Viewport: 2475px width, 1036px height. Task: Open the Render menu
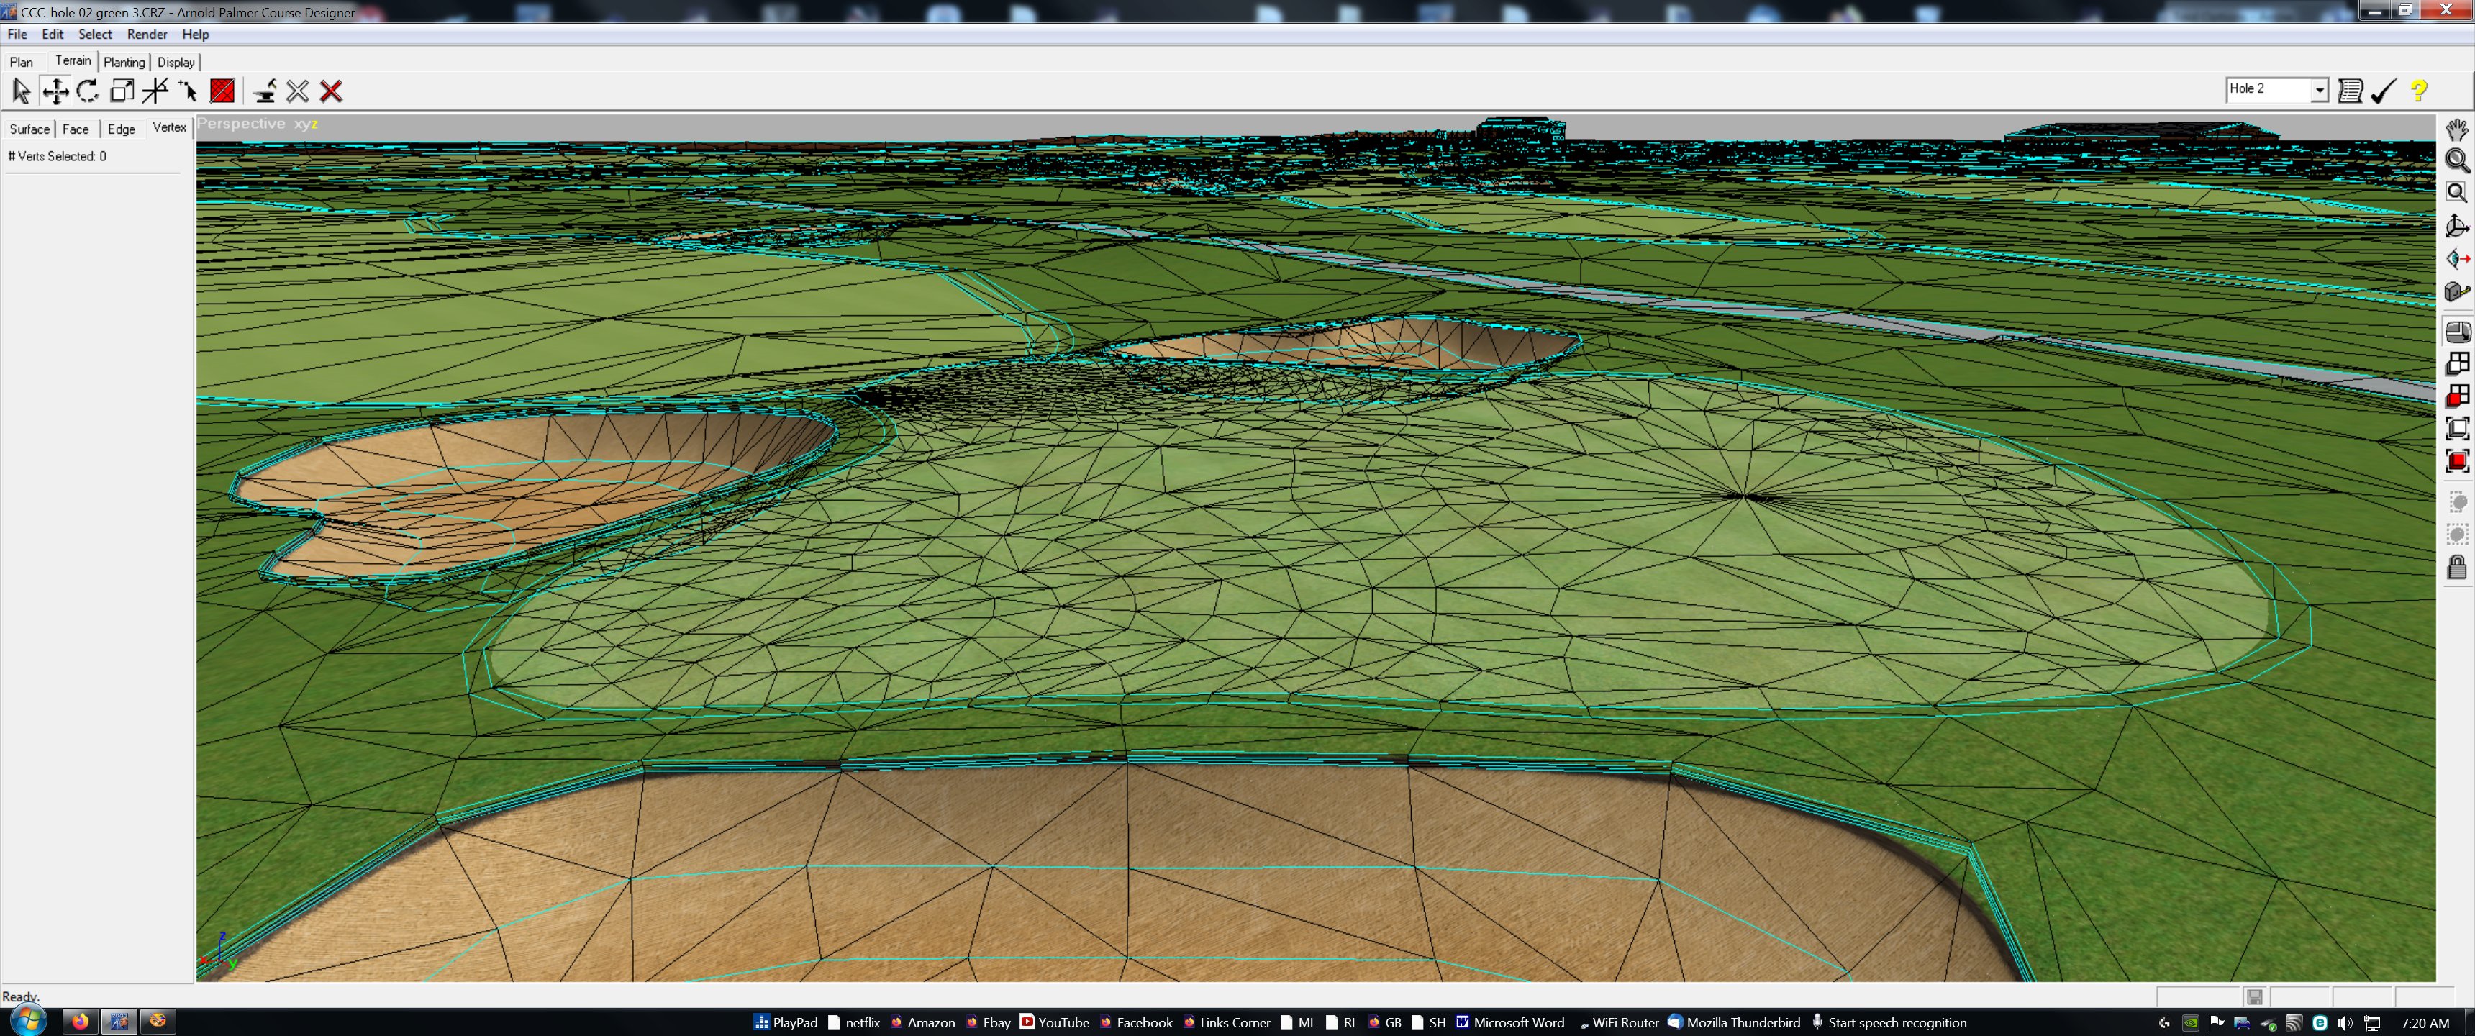coord(147,35)
